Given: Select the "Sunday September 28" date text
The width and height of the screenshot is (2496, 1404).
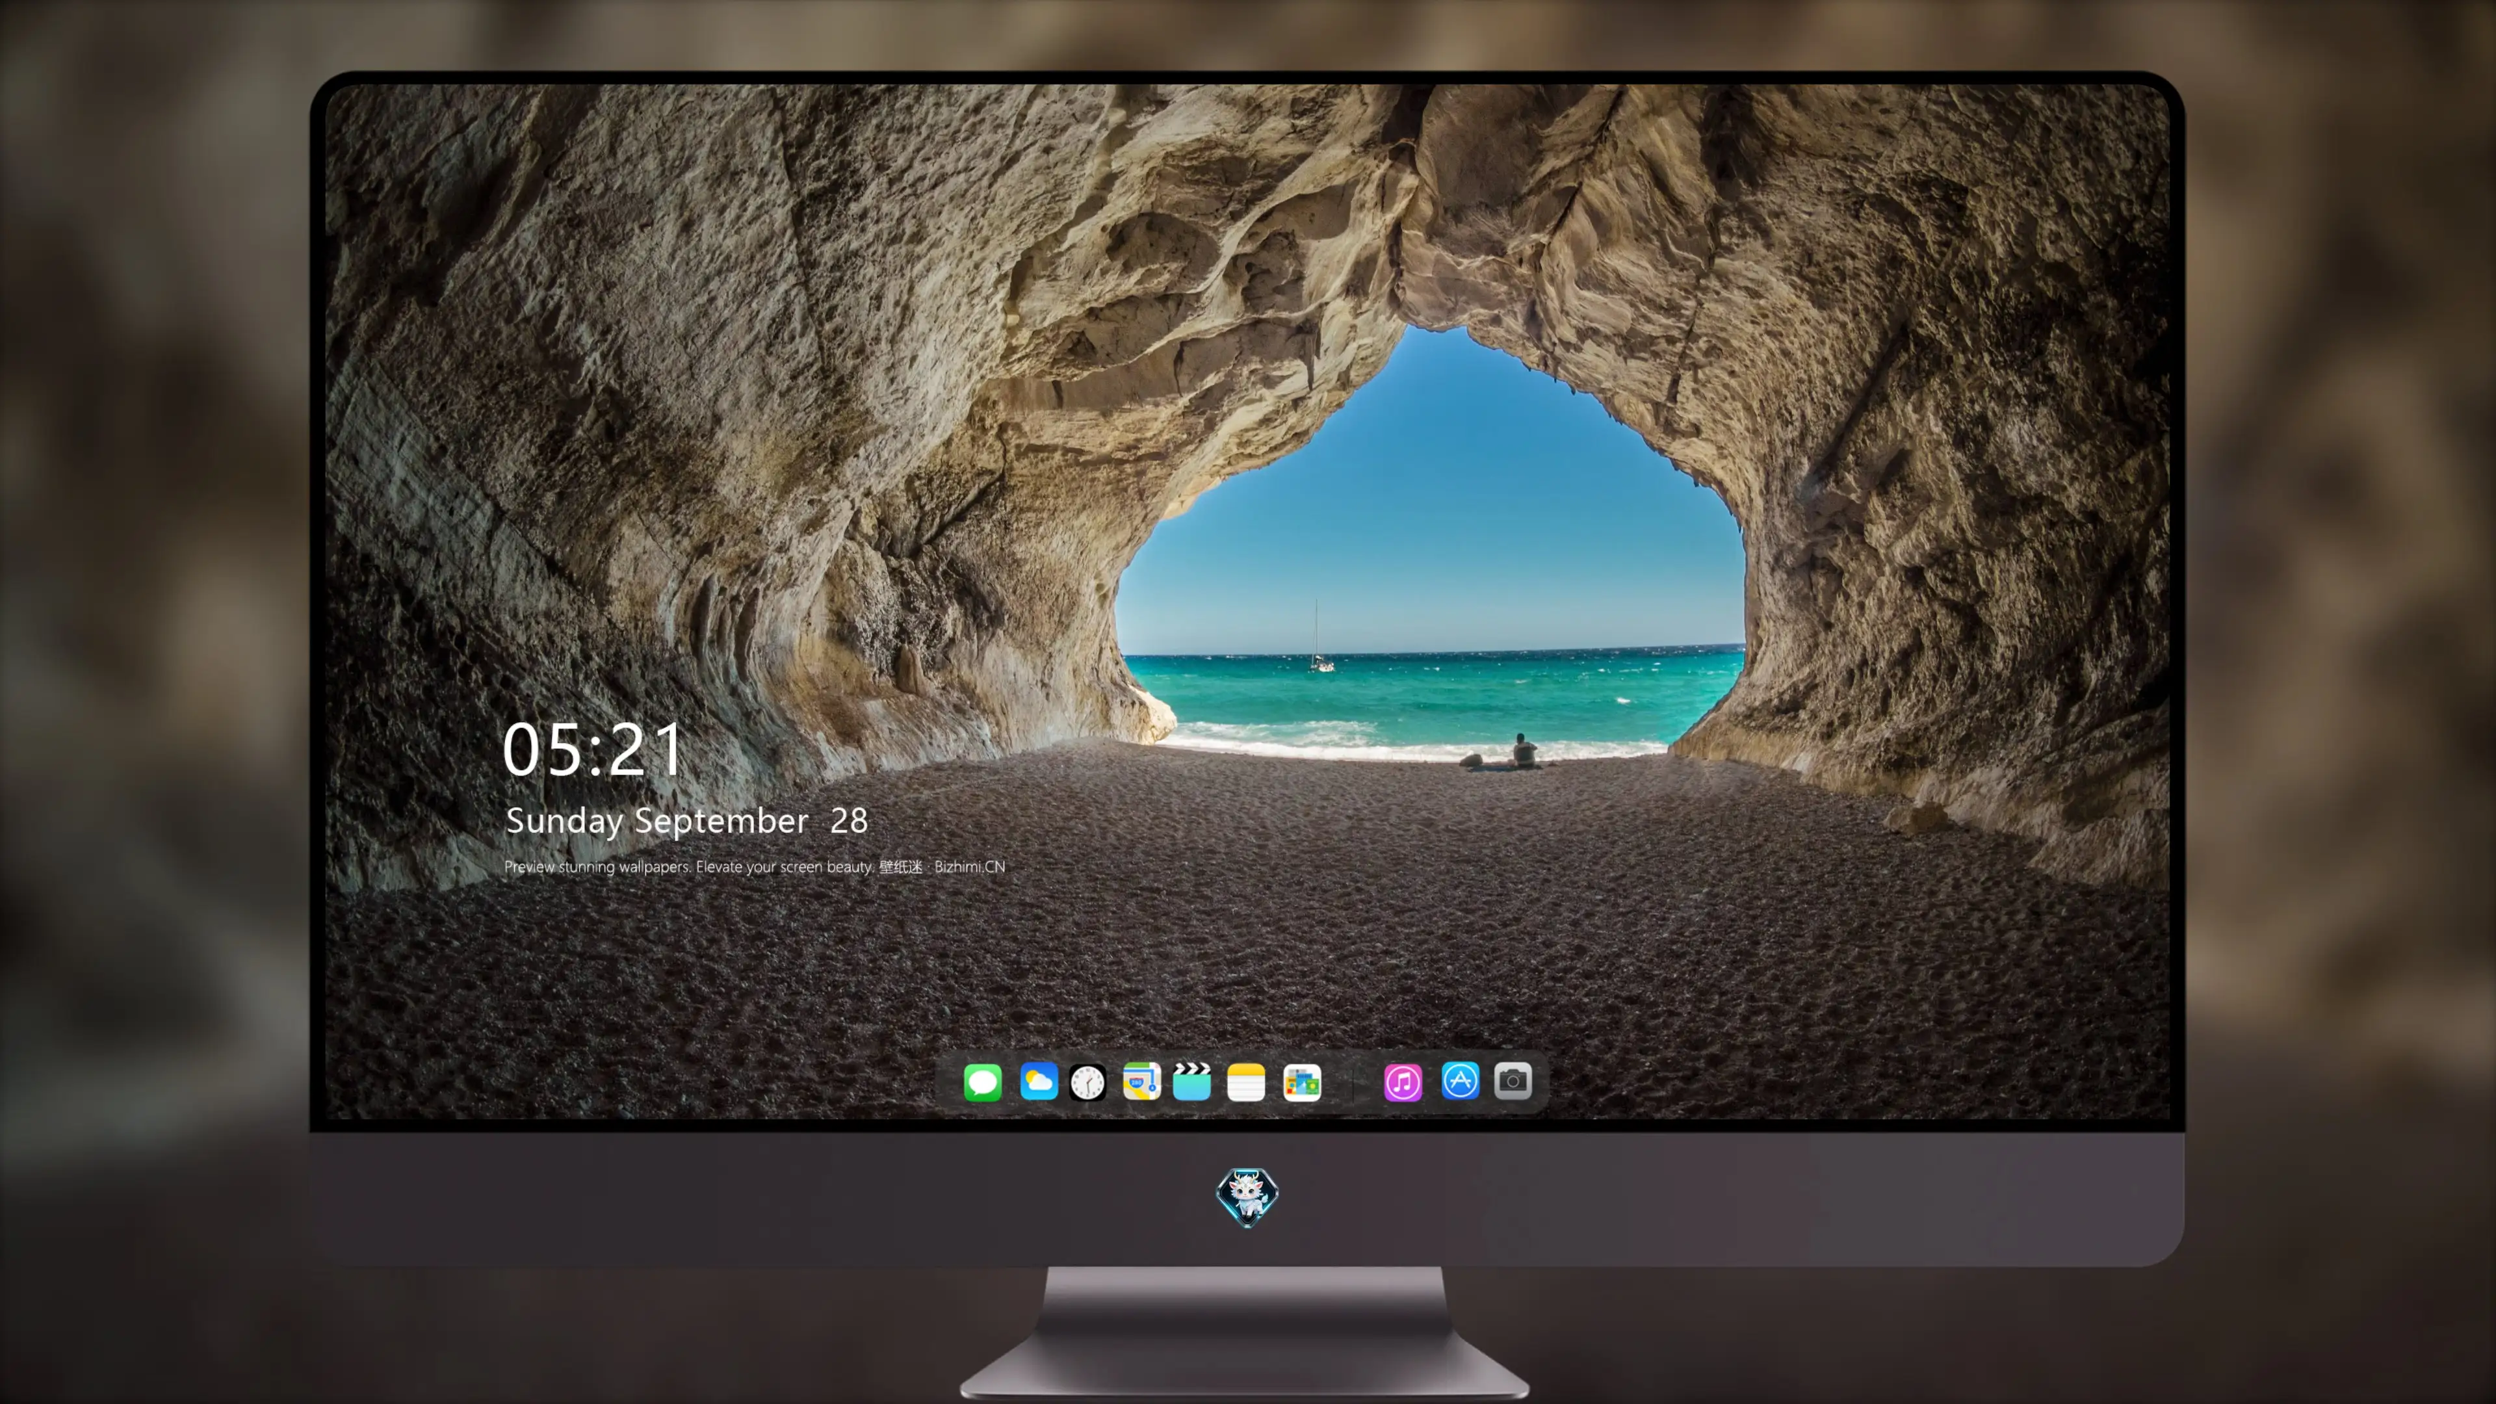Looking at the screenshot, I should click(687, 821).
